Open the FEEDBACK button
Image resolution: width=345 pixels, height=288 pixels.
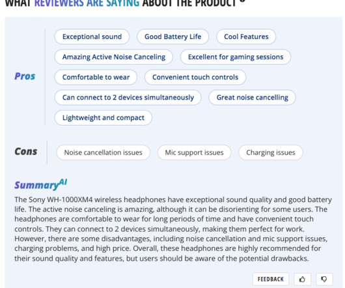pos(271,279)
